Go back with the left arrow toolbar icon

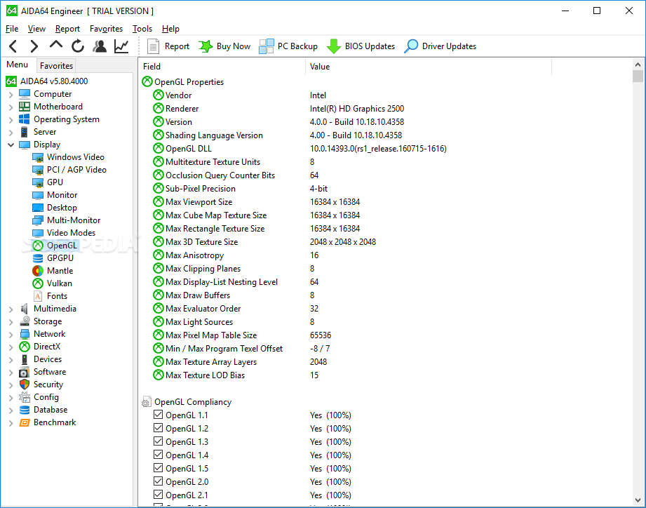pyautogui.click(x=13, y=46)
